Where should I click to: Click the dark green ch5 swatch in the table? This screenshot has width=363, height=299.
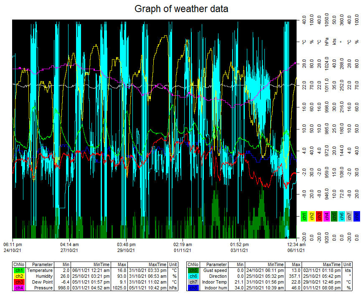[193, 270]
